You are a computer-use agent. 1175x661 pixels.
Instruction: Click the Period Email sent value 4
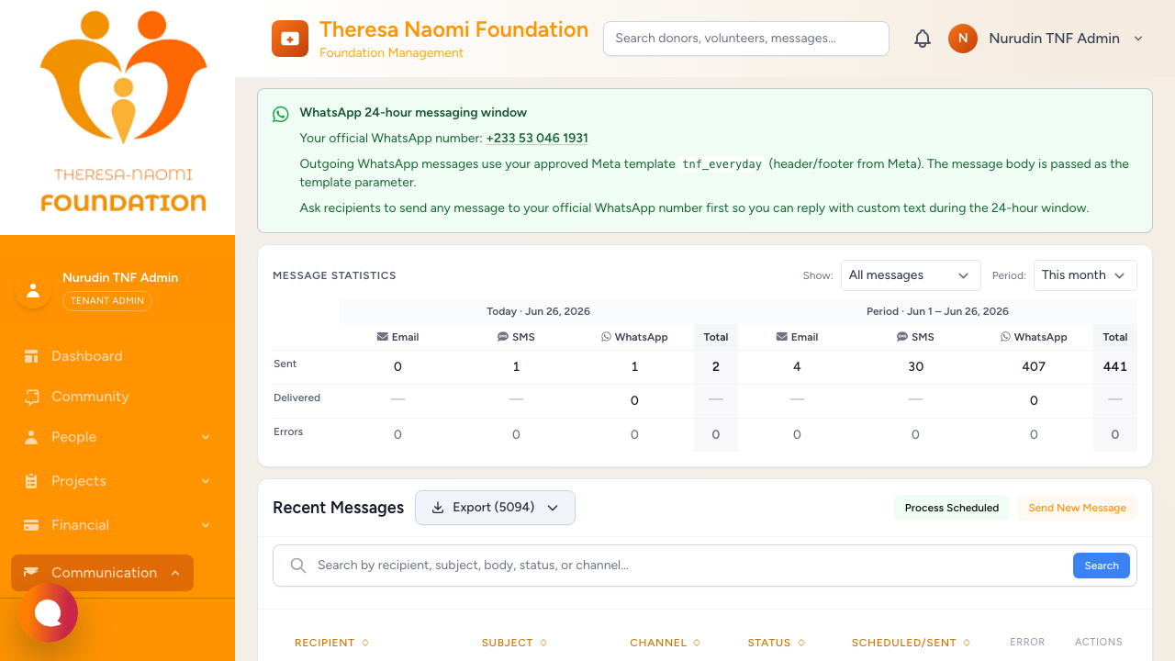[797, 366]
